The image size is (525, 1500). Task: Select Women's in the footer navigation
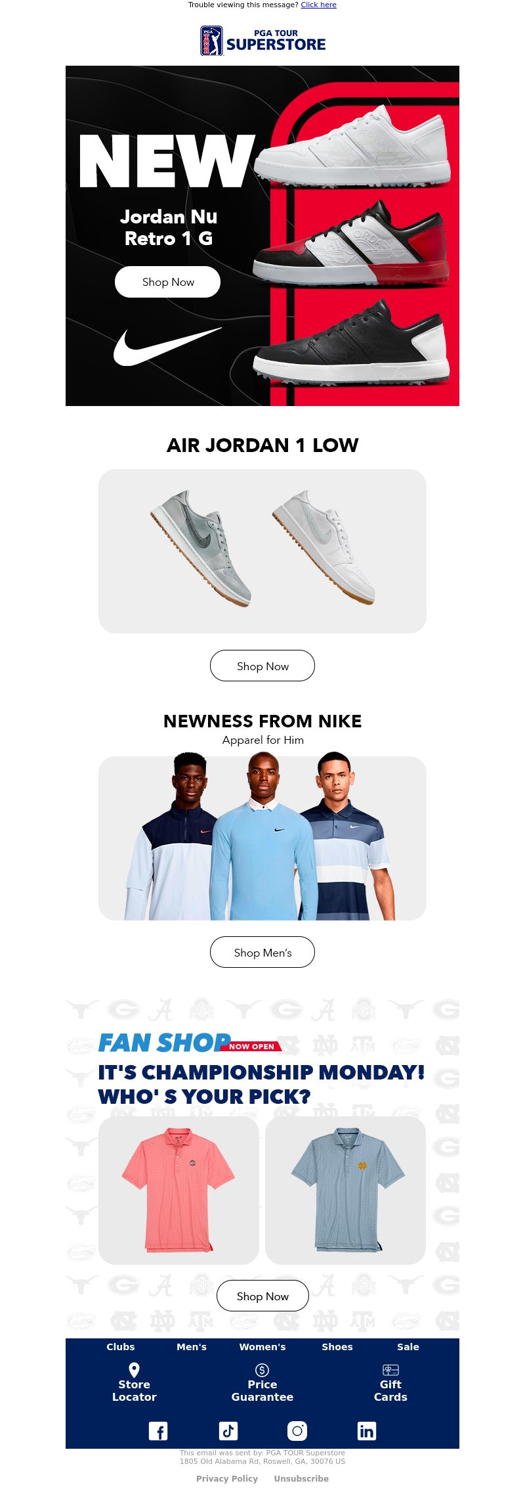(262, 1347)
